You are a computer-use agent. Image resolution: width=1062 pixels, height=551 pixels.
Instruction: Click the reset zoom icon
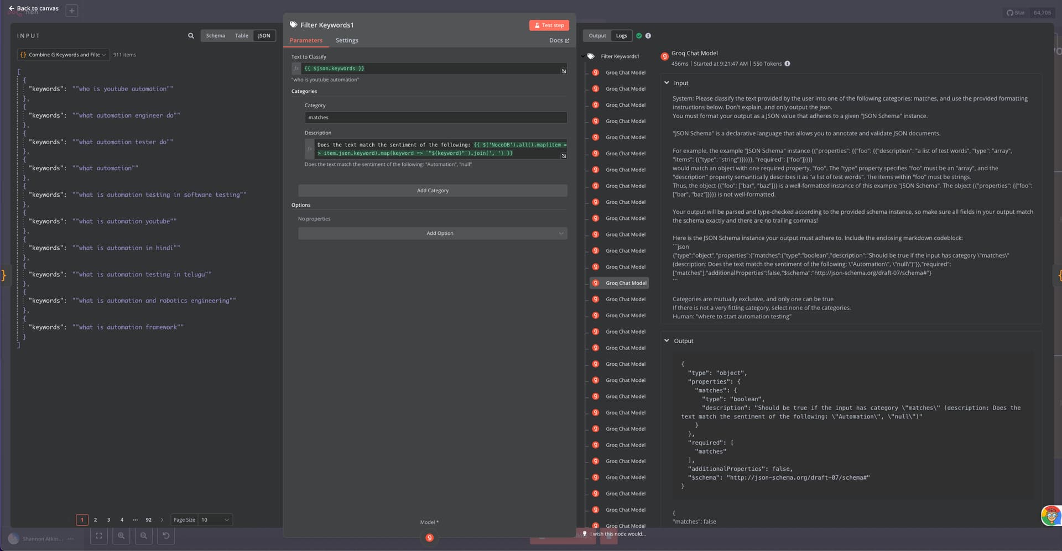coord(166,536)
